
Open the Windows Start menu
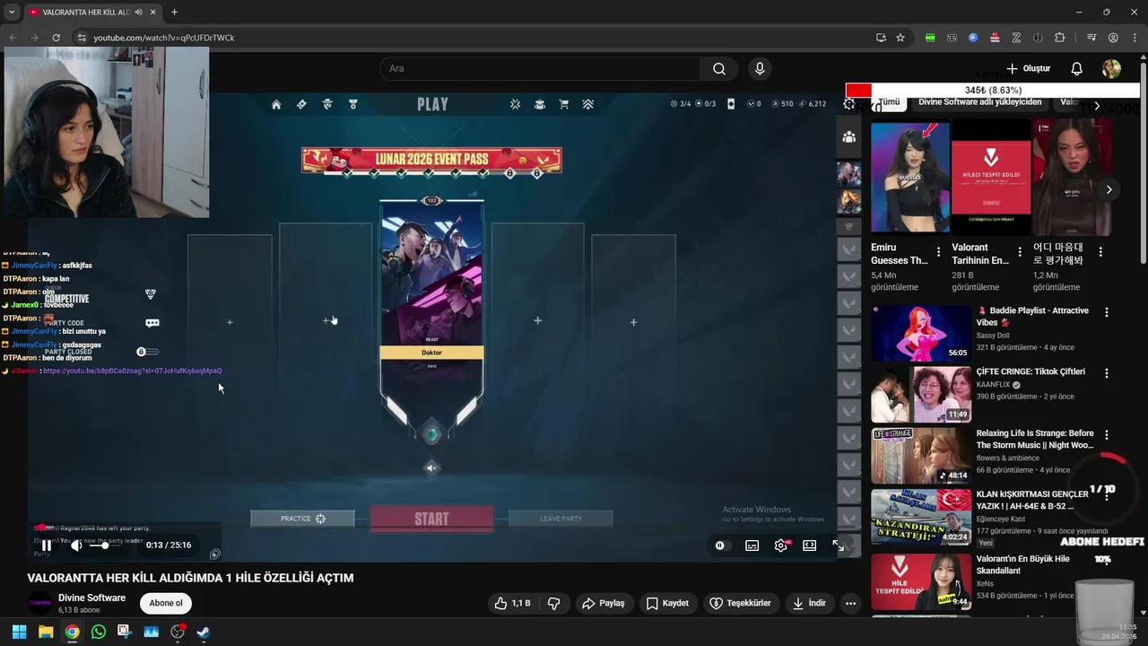click(19, 632)
